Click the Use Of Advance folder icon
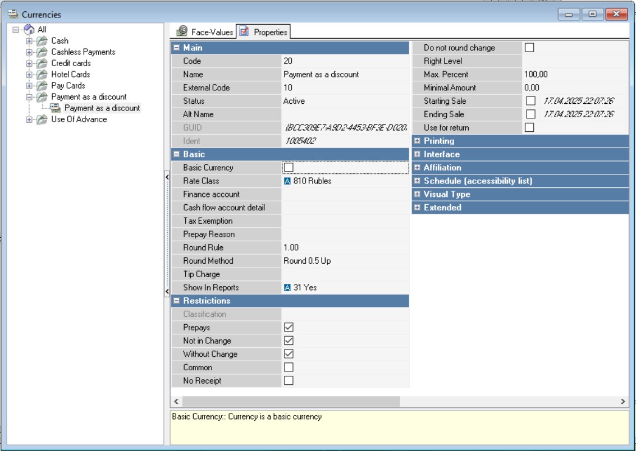 42,119
